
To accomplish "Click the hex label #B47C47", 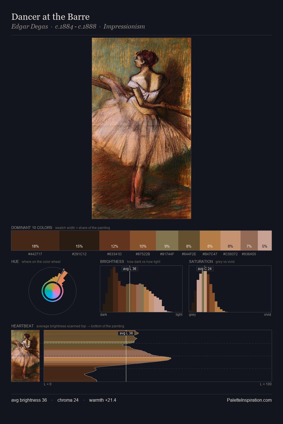I will pyautogui.click(x=210, y=254).
